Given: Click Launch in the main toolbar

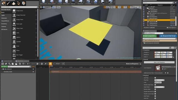Looking at the screenshot, I should (x=110, y=2).
